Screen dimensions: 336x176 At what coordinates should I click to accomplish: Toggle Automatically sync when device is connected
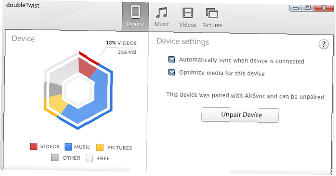click(x=171, y=59)
